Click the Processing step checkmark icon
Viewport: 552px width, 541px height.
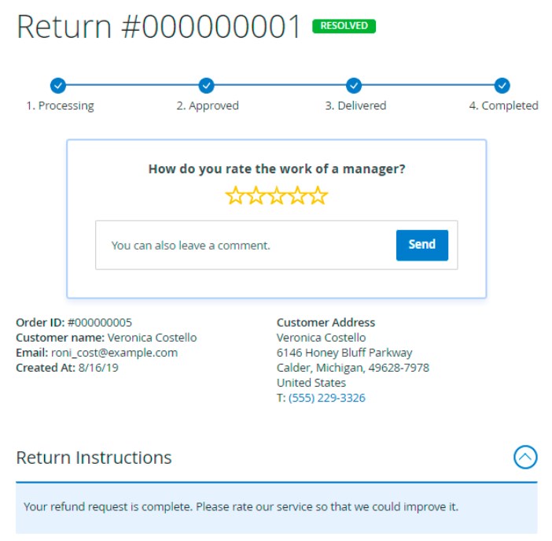click(58, 85)
